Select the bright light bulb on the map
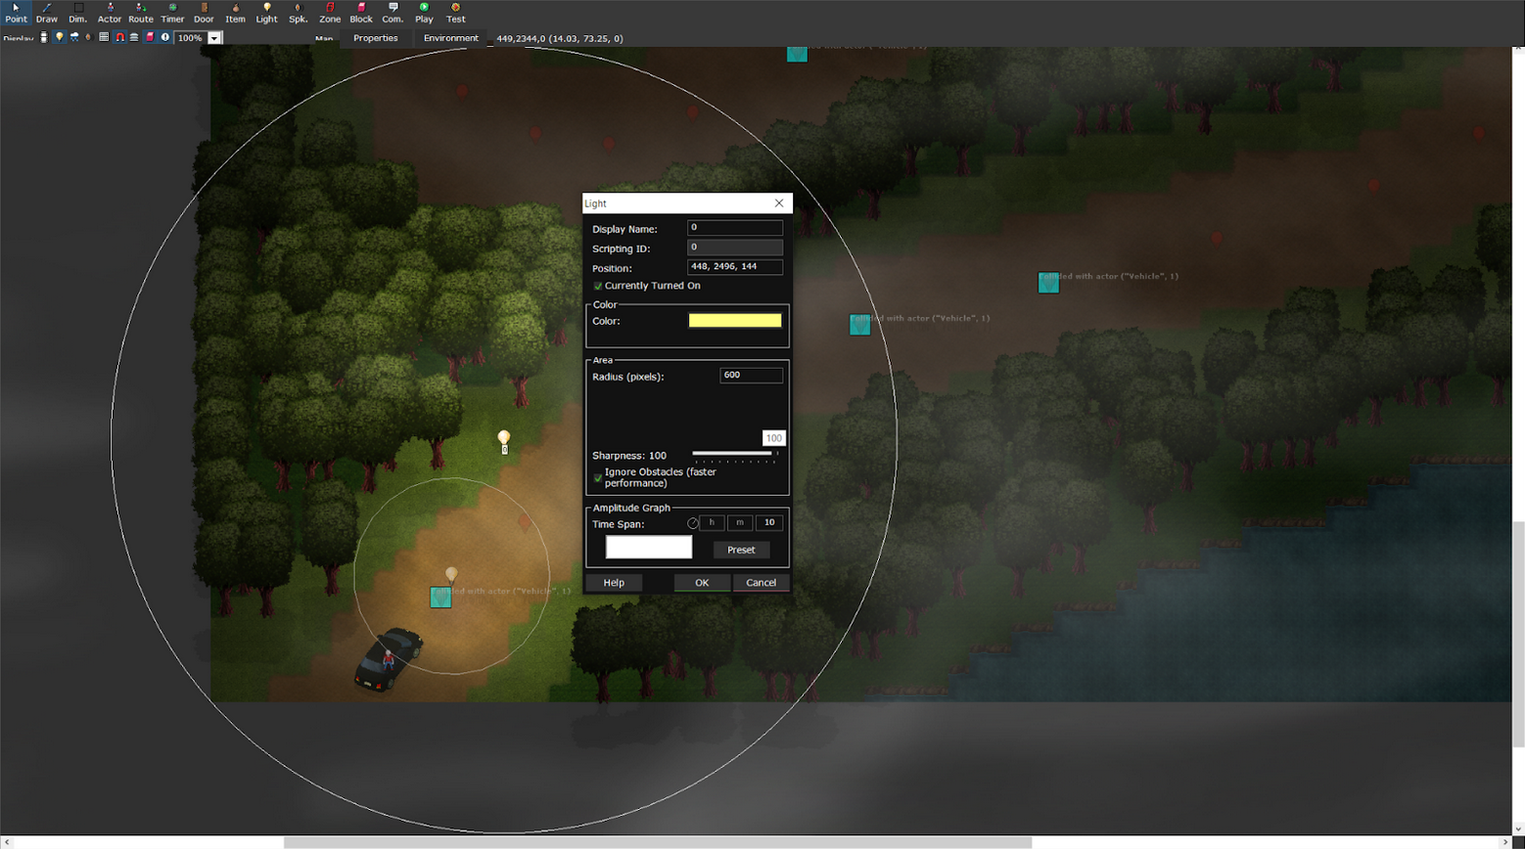 click(504, 439)
